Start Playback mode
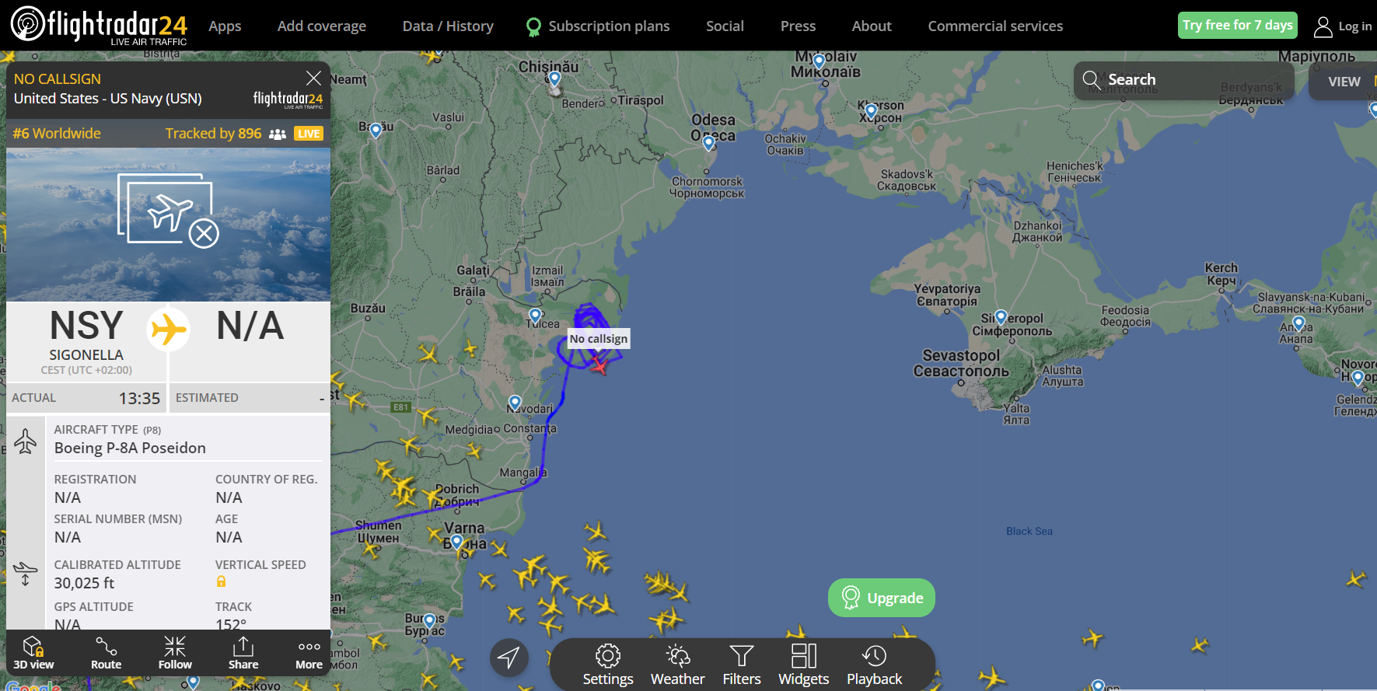The image size is (1377, 691). pos(875,665)
